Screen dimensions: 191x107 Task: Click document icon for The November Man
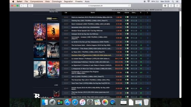pos(128,80)
